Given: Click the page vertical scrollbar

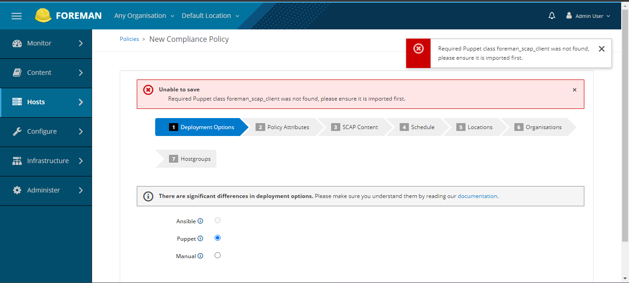Looking at the screenshot, I should coord(625,126).
